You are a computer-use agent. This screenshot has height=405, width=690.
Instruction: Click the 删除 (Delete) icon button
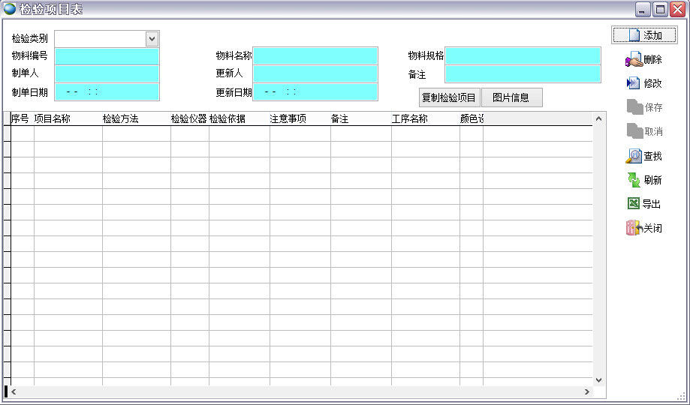(644, 59)
